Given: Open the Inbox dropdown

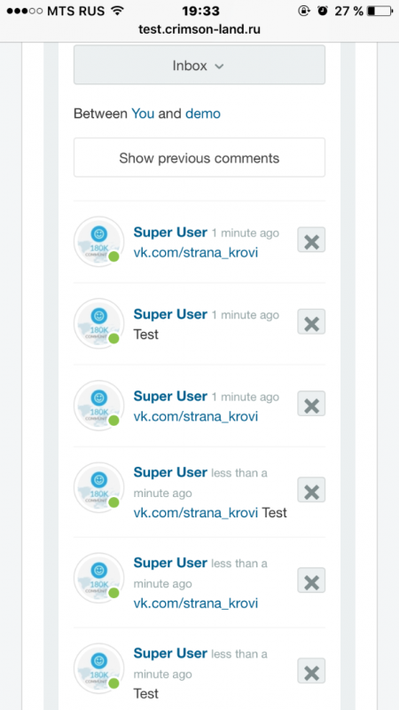Looking at the screenshot, I should 199,65.
